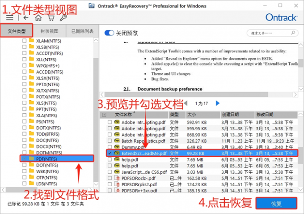Open the hamburger menu icon

[10, 18]
